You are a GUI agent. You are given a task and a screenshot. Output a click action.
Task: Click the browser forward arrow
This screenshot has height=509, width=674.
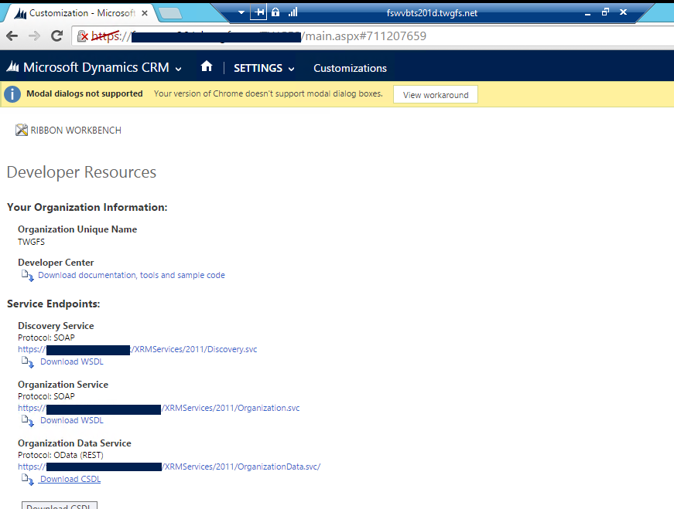pyautogui.click(x=34, y=36)
